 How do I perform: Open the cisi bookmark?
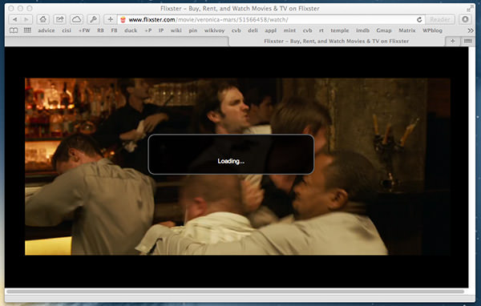point(67,30)
